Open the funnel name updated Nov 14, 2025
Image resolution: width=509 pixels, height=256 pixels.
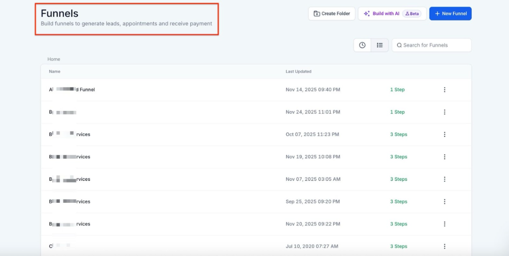pyautogui.click(x=72, y=90)
